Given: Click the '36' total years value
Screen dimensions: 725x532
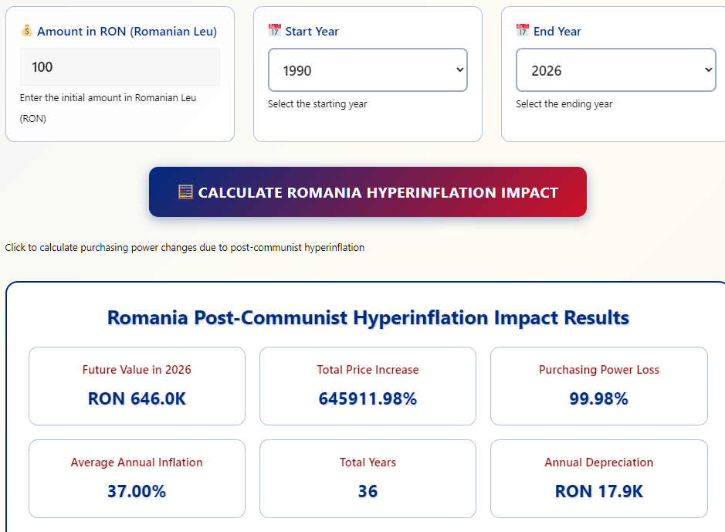Looking at the screenshot, I should click(x=368, y=491).
